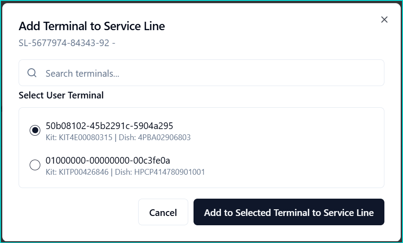Click terminal ID text 50b08102-45b2291c-5904a295
The height and width of the screenshot is (243, 403).
coord(109,126)
